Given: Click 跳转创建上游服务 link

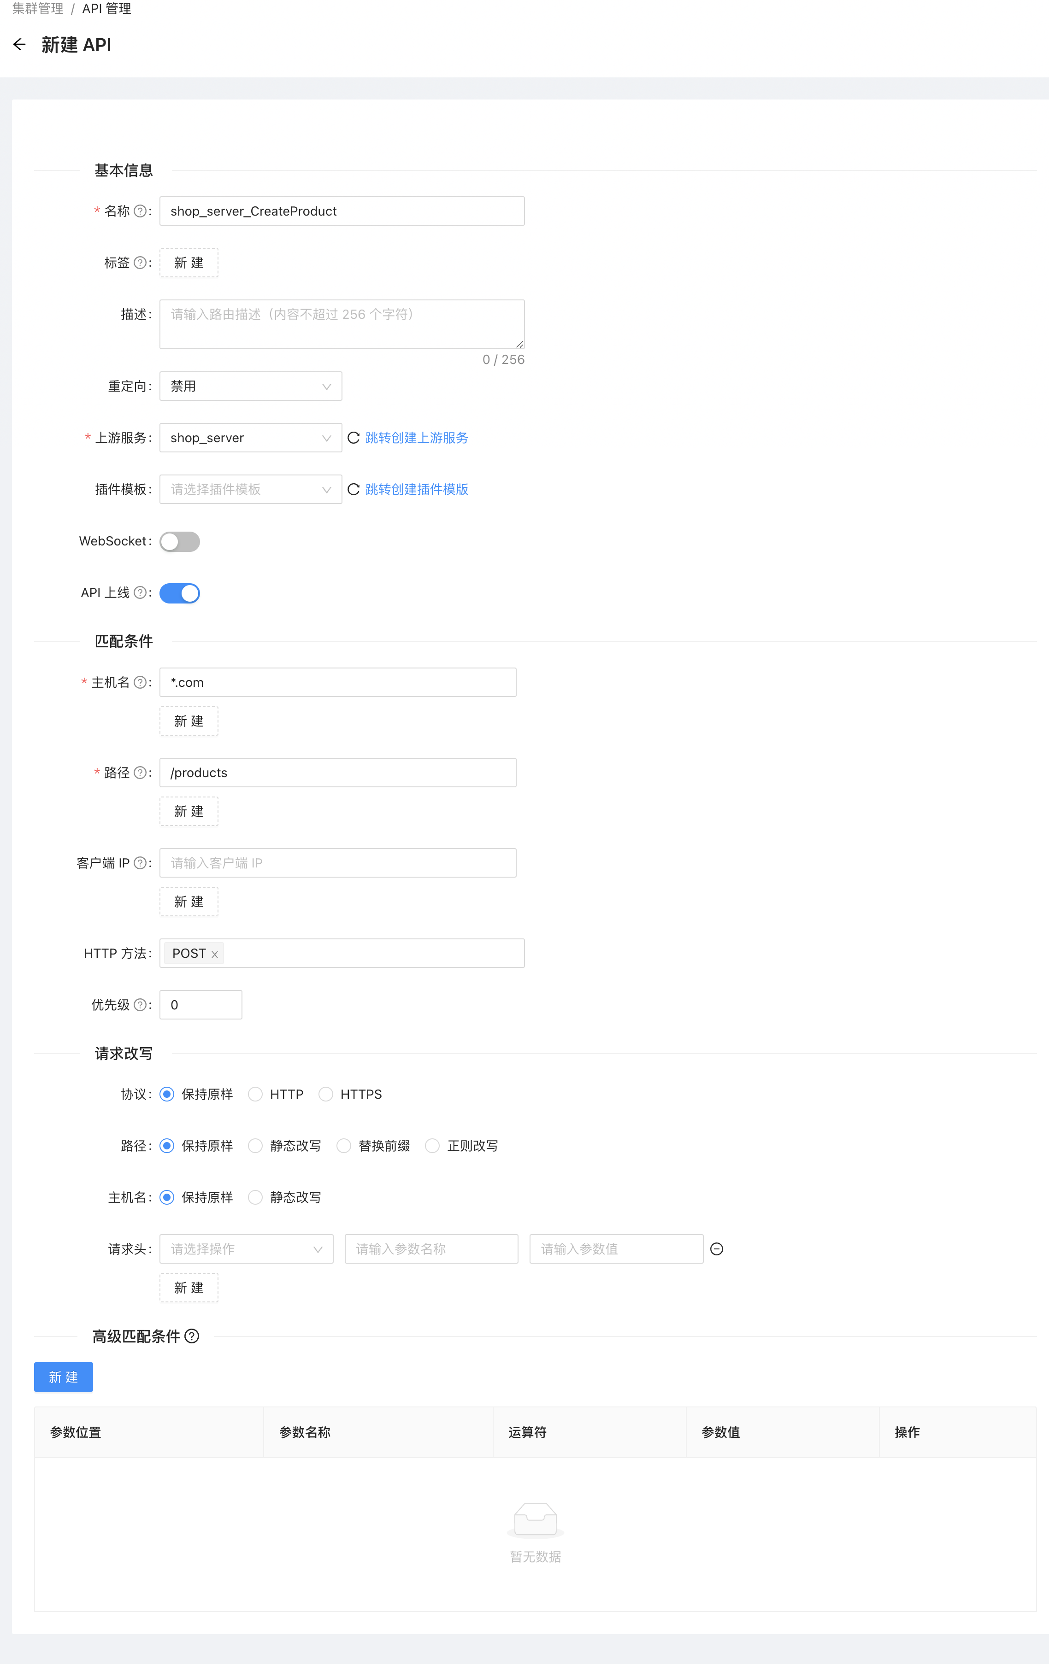Looking at the screenshot, I should pos(416,438).
